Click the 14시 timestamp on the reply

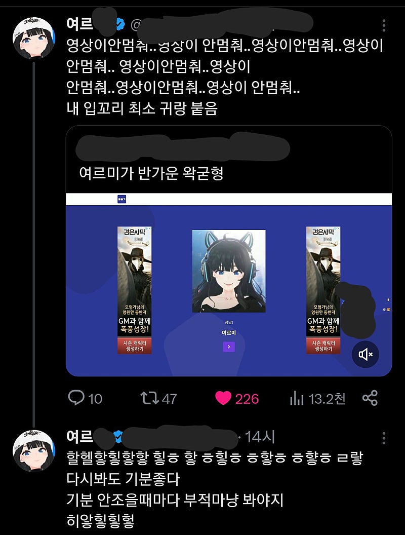tap(260, 437)
